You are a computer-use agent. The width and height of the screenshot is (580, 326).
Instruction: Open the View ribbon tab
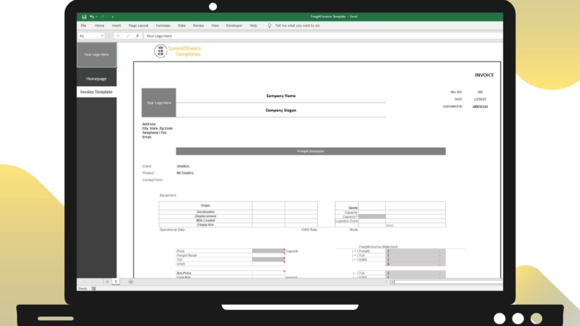point(215,26)
